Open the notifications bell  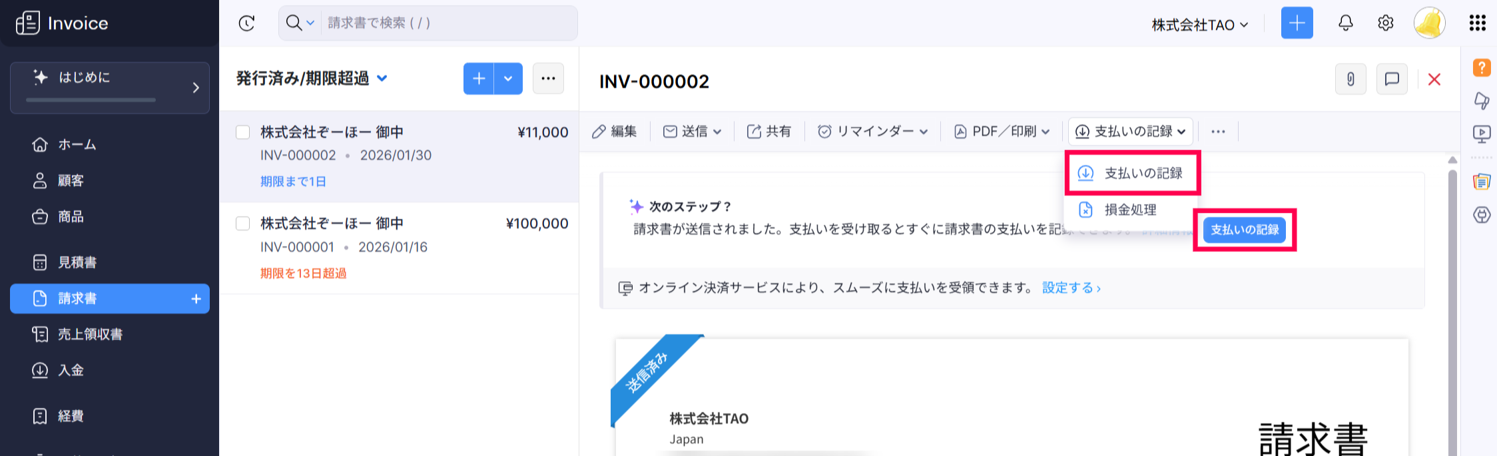(x=1345, y=23)
